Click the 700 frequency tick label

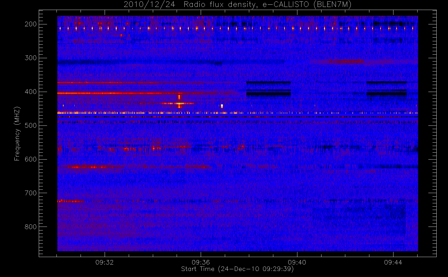tap(30, 193)
